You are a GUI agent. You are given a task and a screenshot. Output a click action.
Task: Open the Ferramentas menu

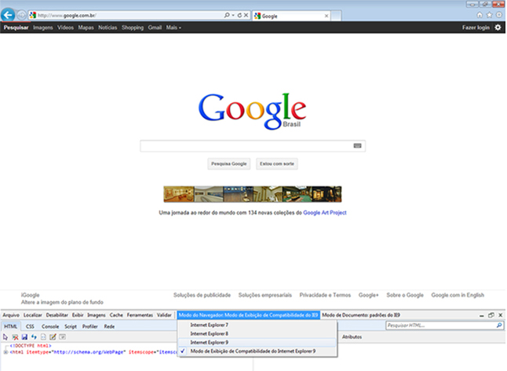[140, 315]
